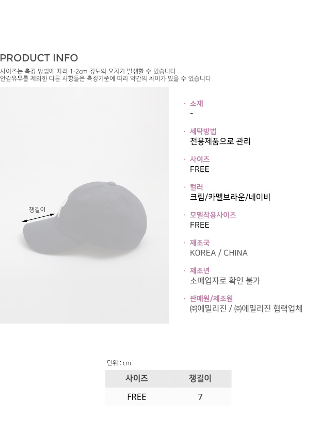Viewport: 336px width, 433px height.
Task: Select the 소재 label
Action: coord(196,104)
